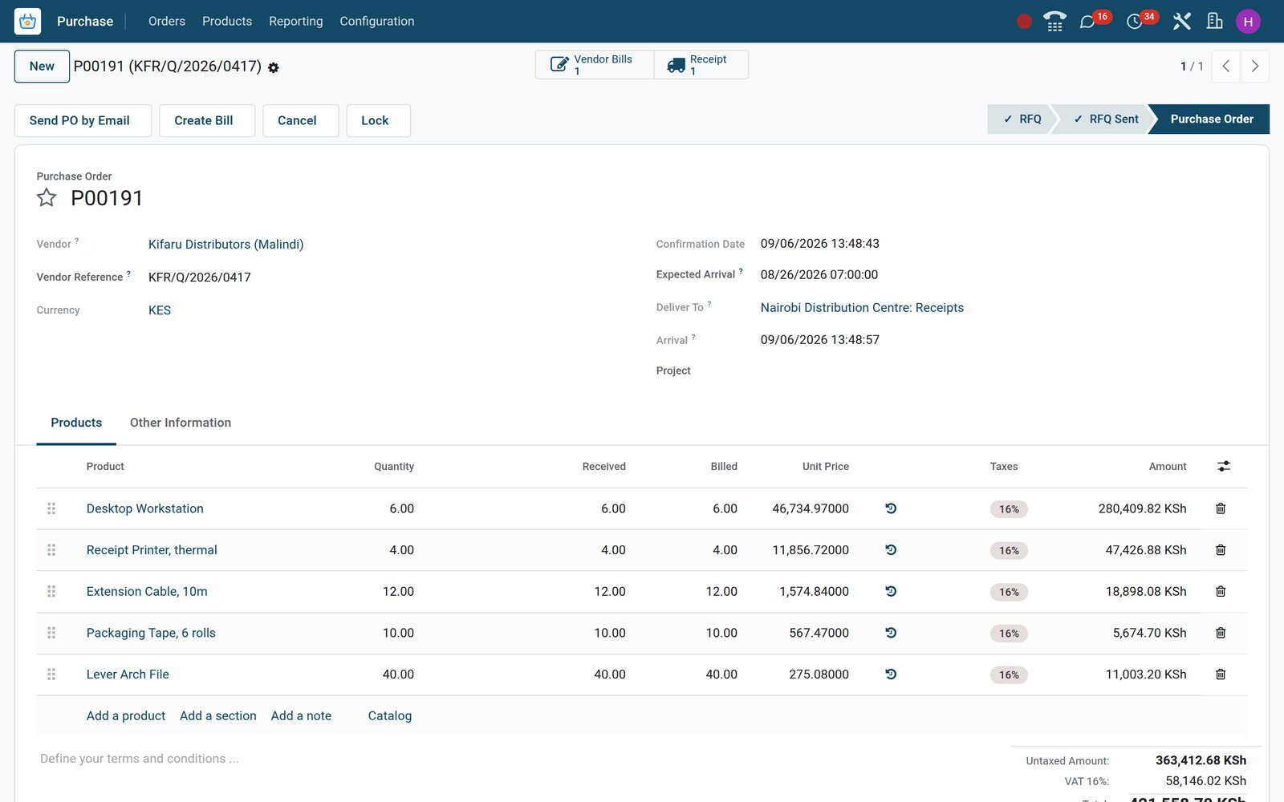This screenshot has width=1284, height=802.
Task: Click the 16% tax tag on Extension Cable
Action: point(1009,592)
